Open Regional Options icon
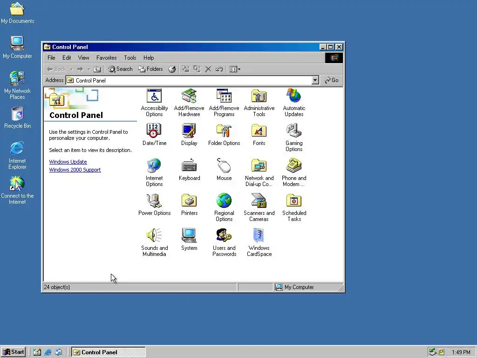 coord(224,207)
